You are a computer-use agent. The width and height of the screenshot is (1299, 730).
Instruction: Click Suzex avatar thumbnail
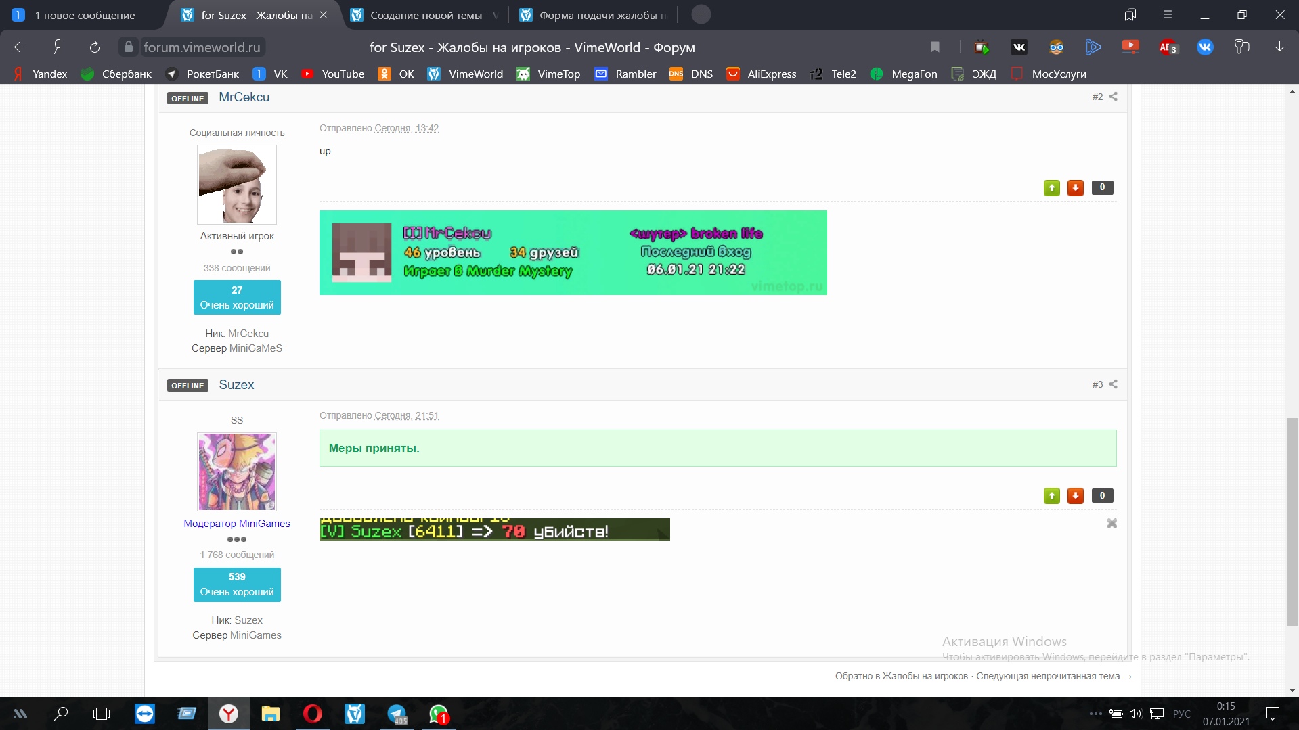tap(237, 472)
